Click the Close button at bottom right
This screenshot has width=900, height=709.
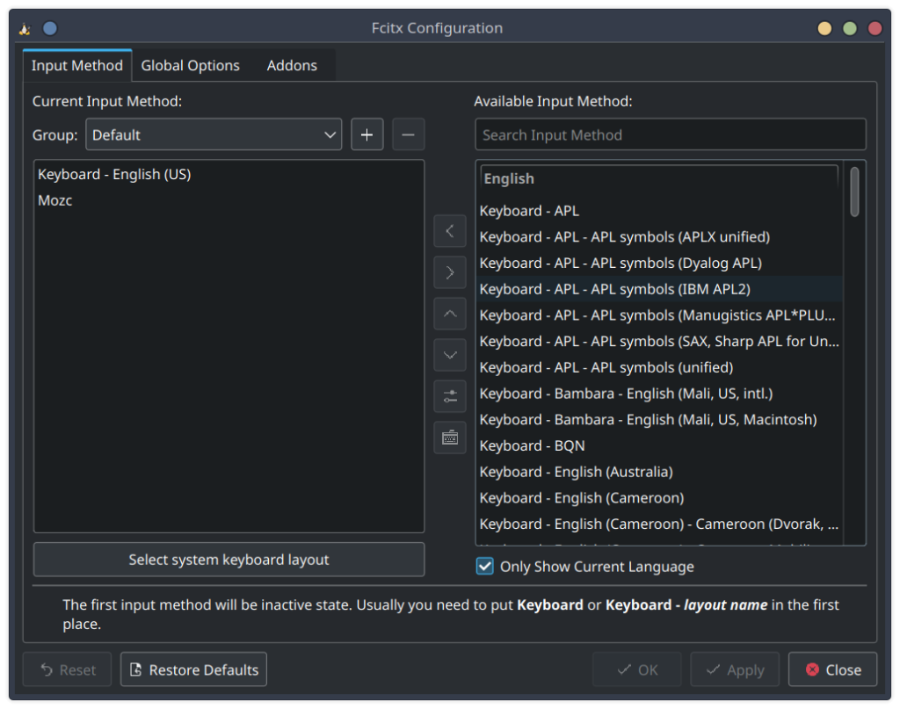[x=832, y=669]
